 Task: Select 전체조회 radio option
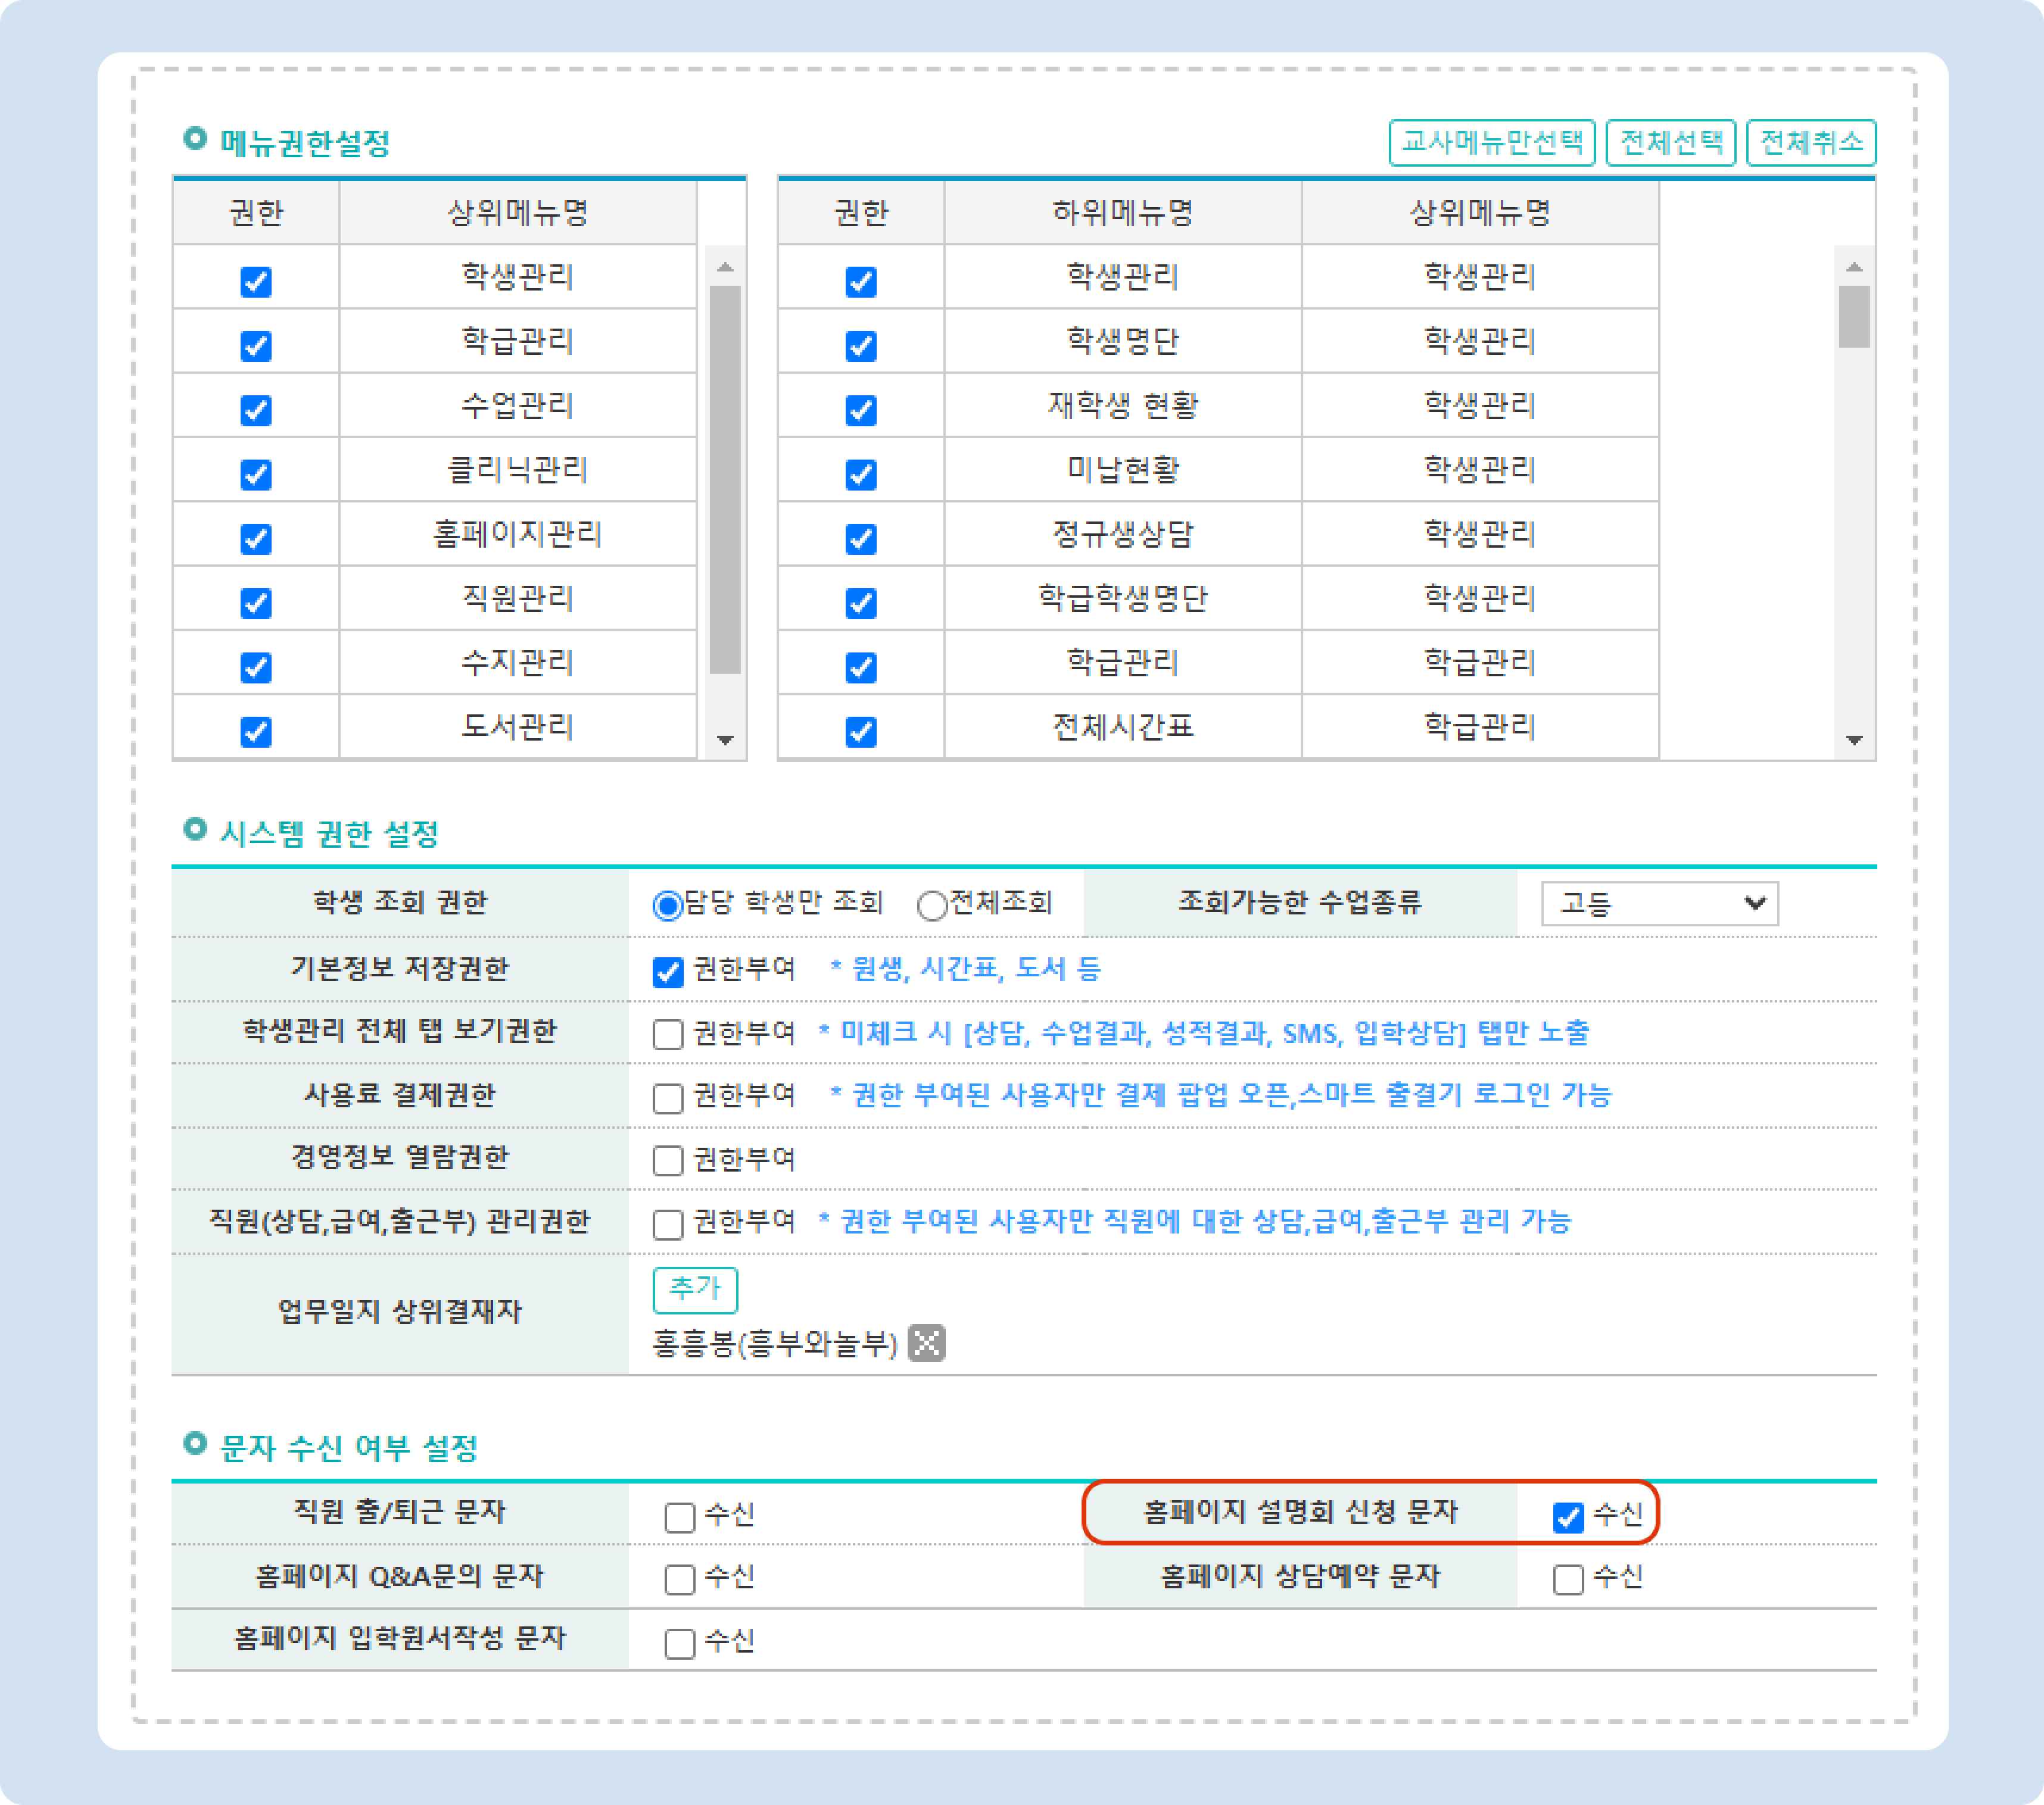coord(932,905)
